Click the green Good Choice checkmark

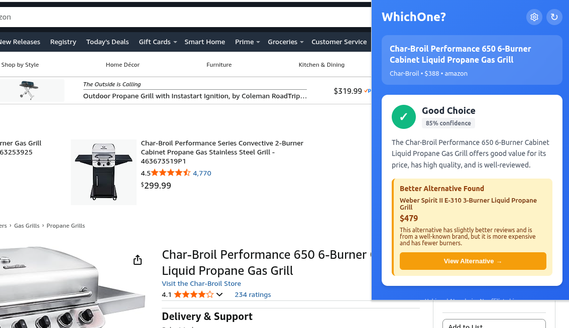(x=403, y=116)
